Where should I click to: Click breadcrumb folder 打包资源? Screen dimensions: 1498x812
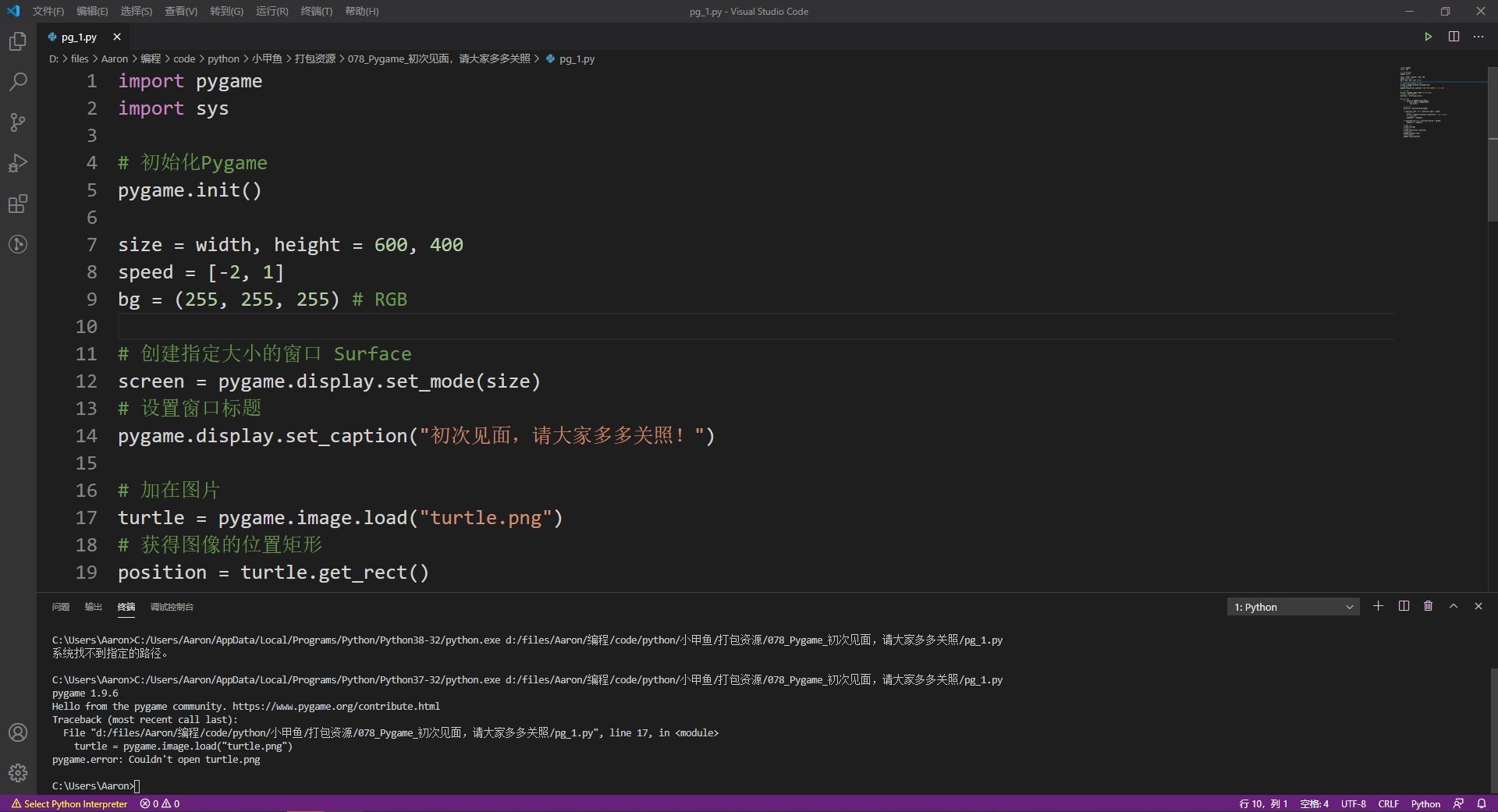315,59
